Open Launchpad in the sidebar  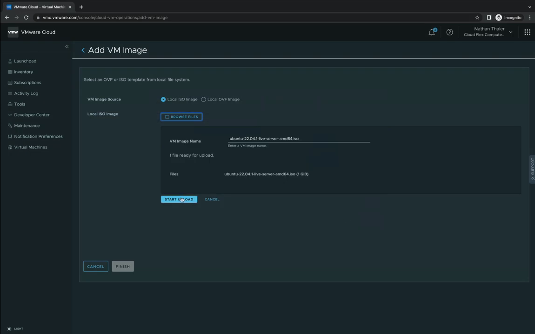click(x=25, y=61)
